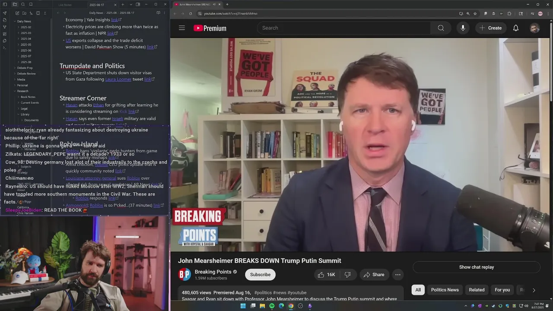The width and height of the screenshot is (553, 311).
Task: Follow the Laura Loomer internal link
Action: pyautogui.click(x=118, y=79)
